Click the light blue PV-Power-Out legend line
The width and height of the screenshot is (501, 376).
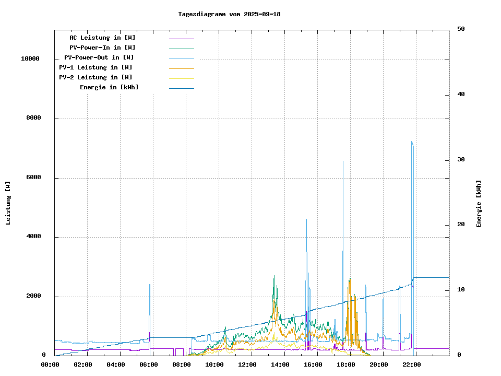click(x=181, y=58)
